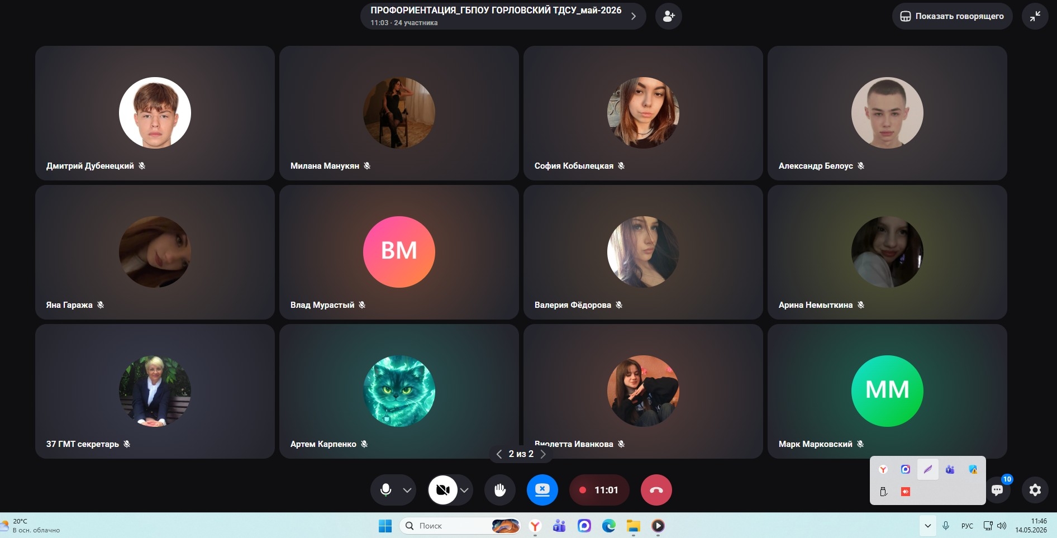Image resolution: width=1057 pixels, height=538 pixels.
Task: Go to previous participants page
Action: [499, 454]
